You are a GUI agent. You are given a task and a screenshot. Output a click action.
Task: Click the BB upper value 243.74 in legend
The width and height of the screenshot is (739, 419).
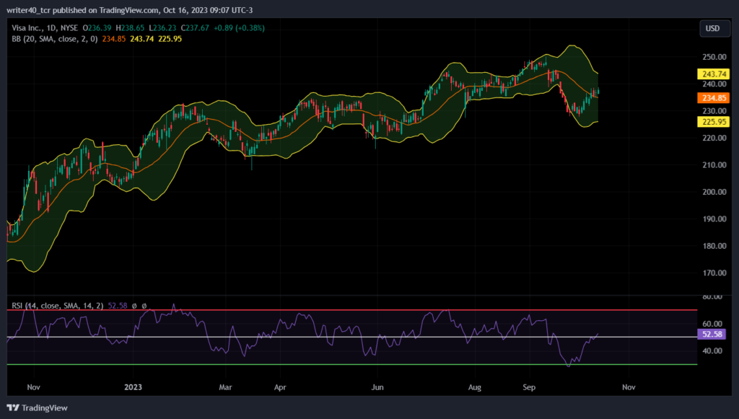(142, 39)
